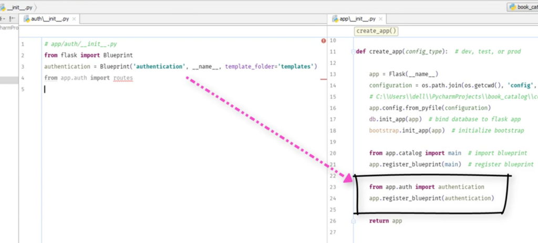Click 'db.init_app(app)' statement

[395, 119]
